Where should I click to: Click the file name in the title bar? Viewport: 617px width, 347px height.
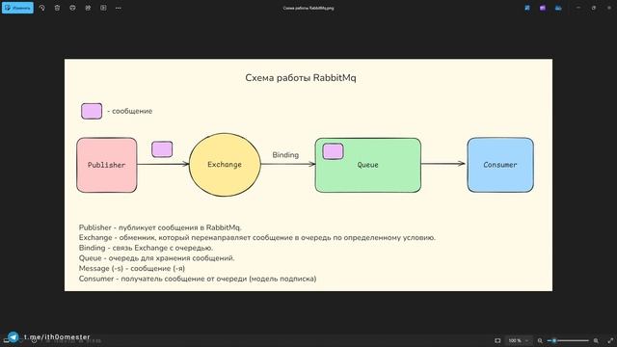[x=308, y=8]
